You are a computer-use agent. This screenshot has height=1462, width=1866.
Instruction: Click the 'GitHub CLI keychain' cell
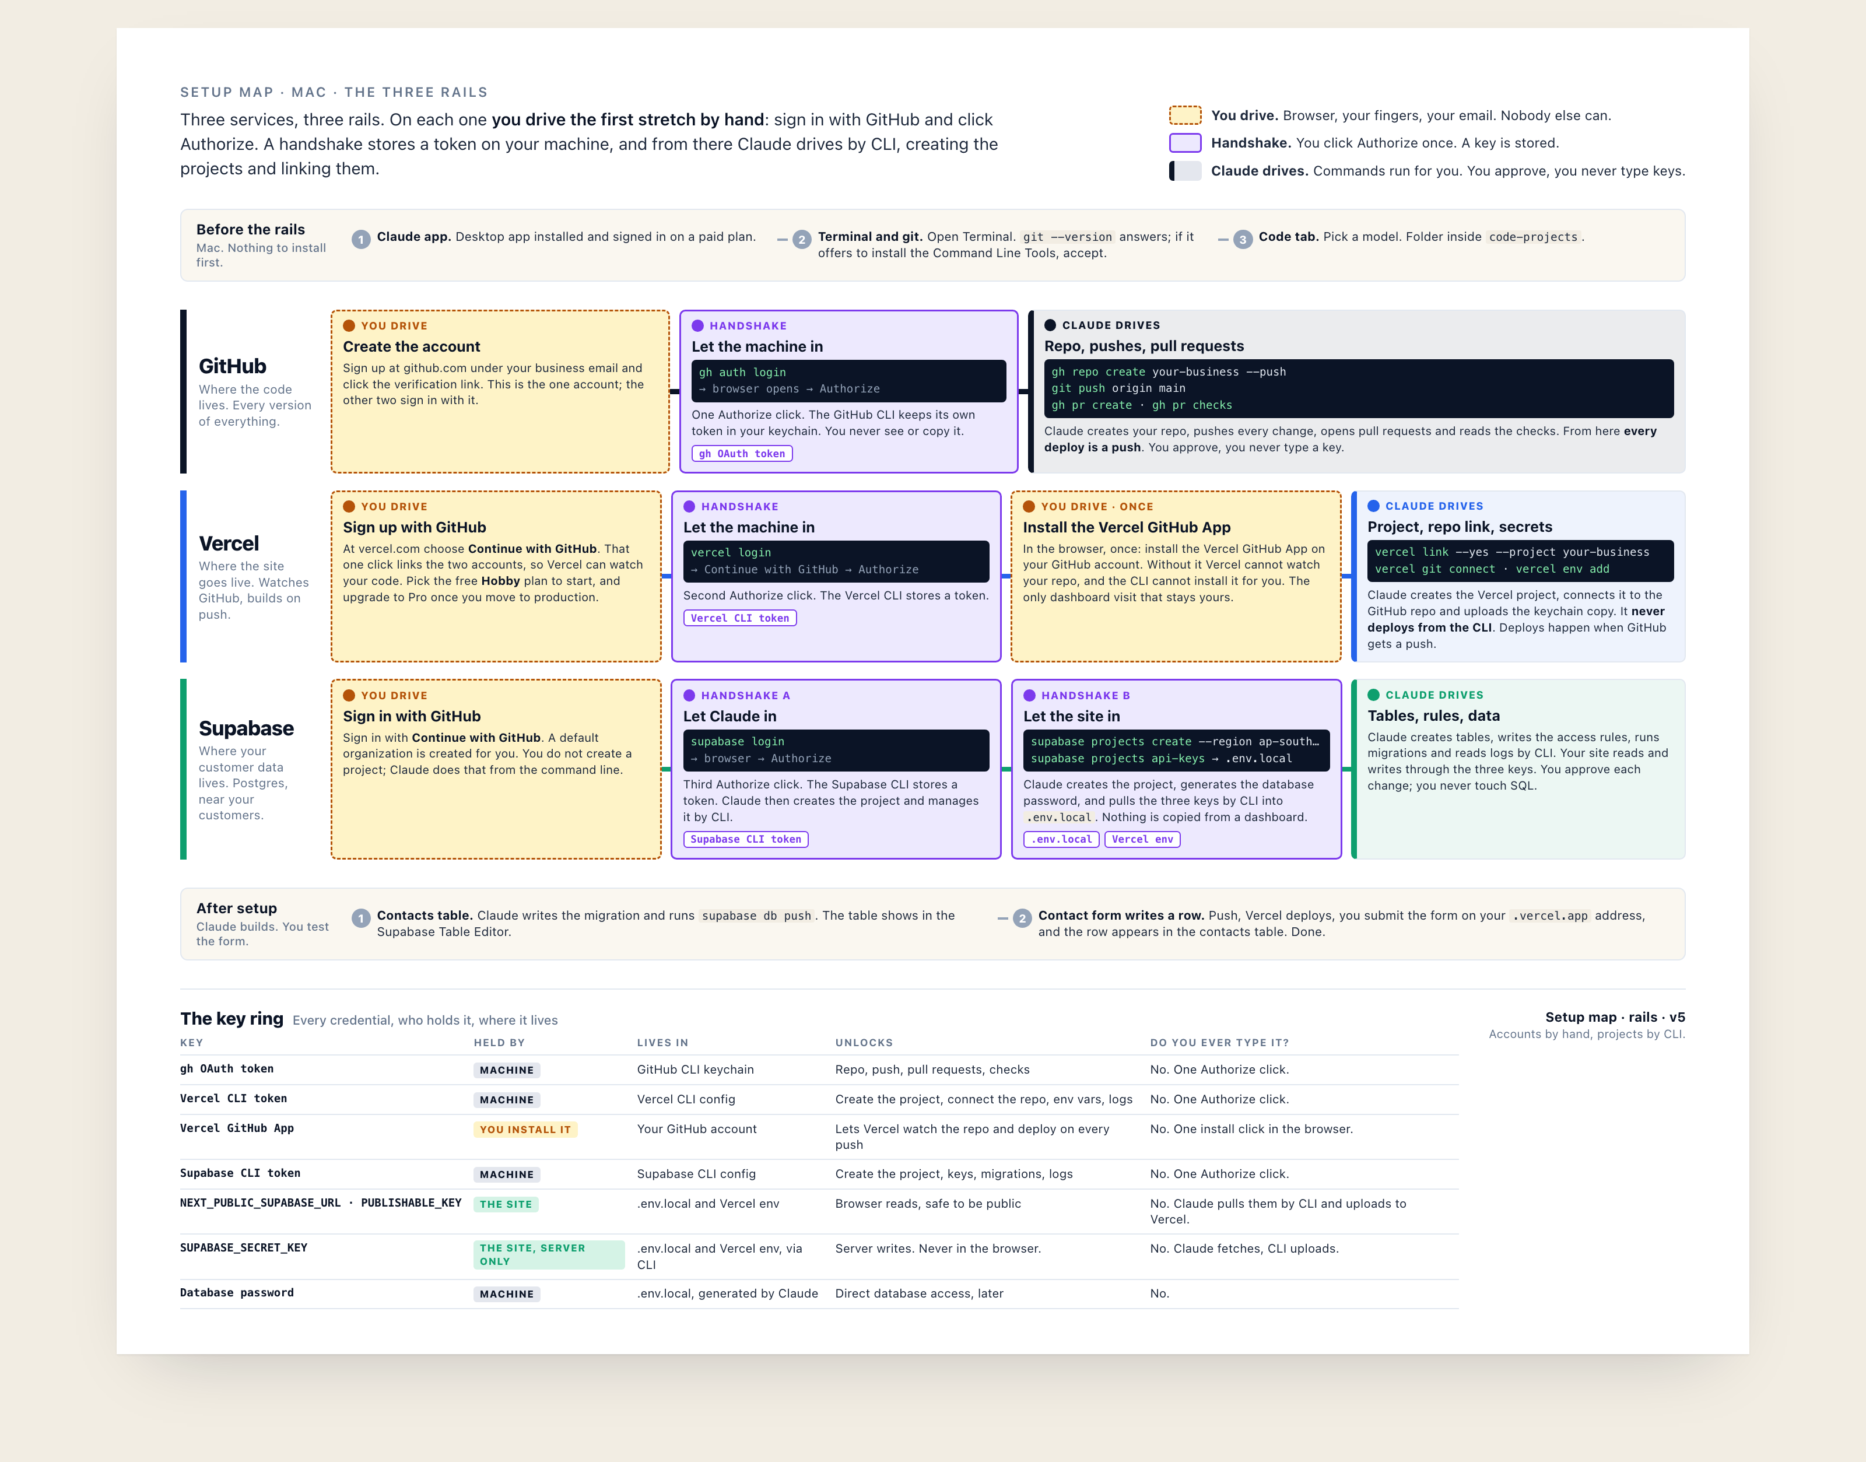coord(696,1070)
